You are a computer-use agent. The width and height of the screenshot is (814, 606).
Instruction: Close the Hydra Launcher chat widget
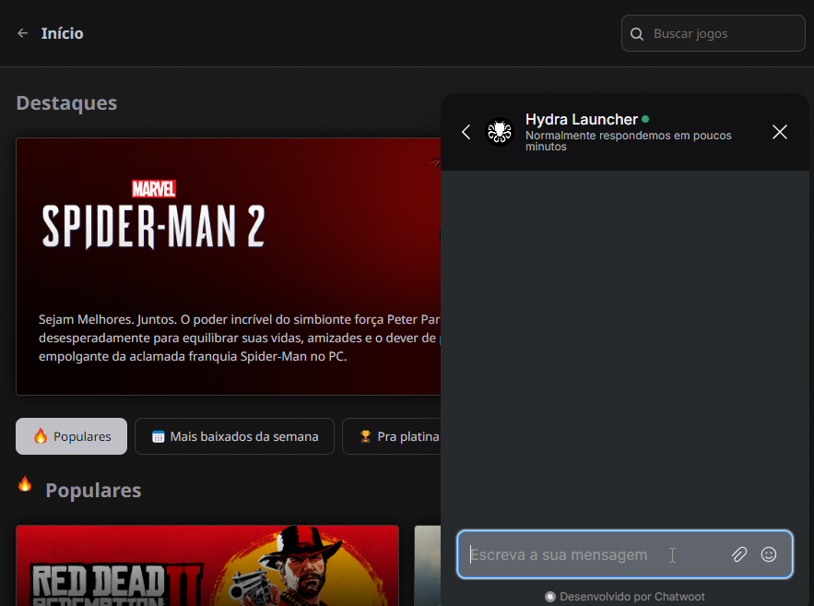[780, 132]
